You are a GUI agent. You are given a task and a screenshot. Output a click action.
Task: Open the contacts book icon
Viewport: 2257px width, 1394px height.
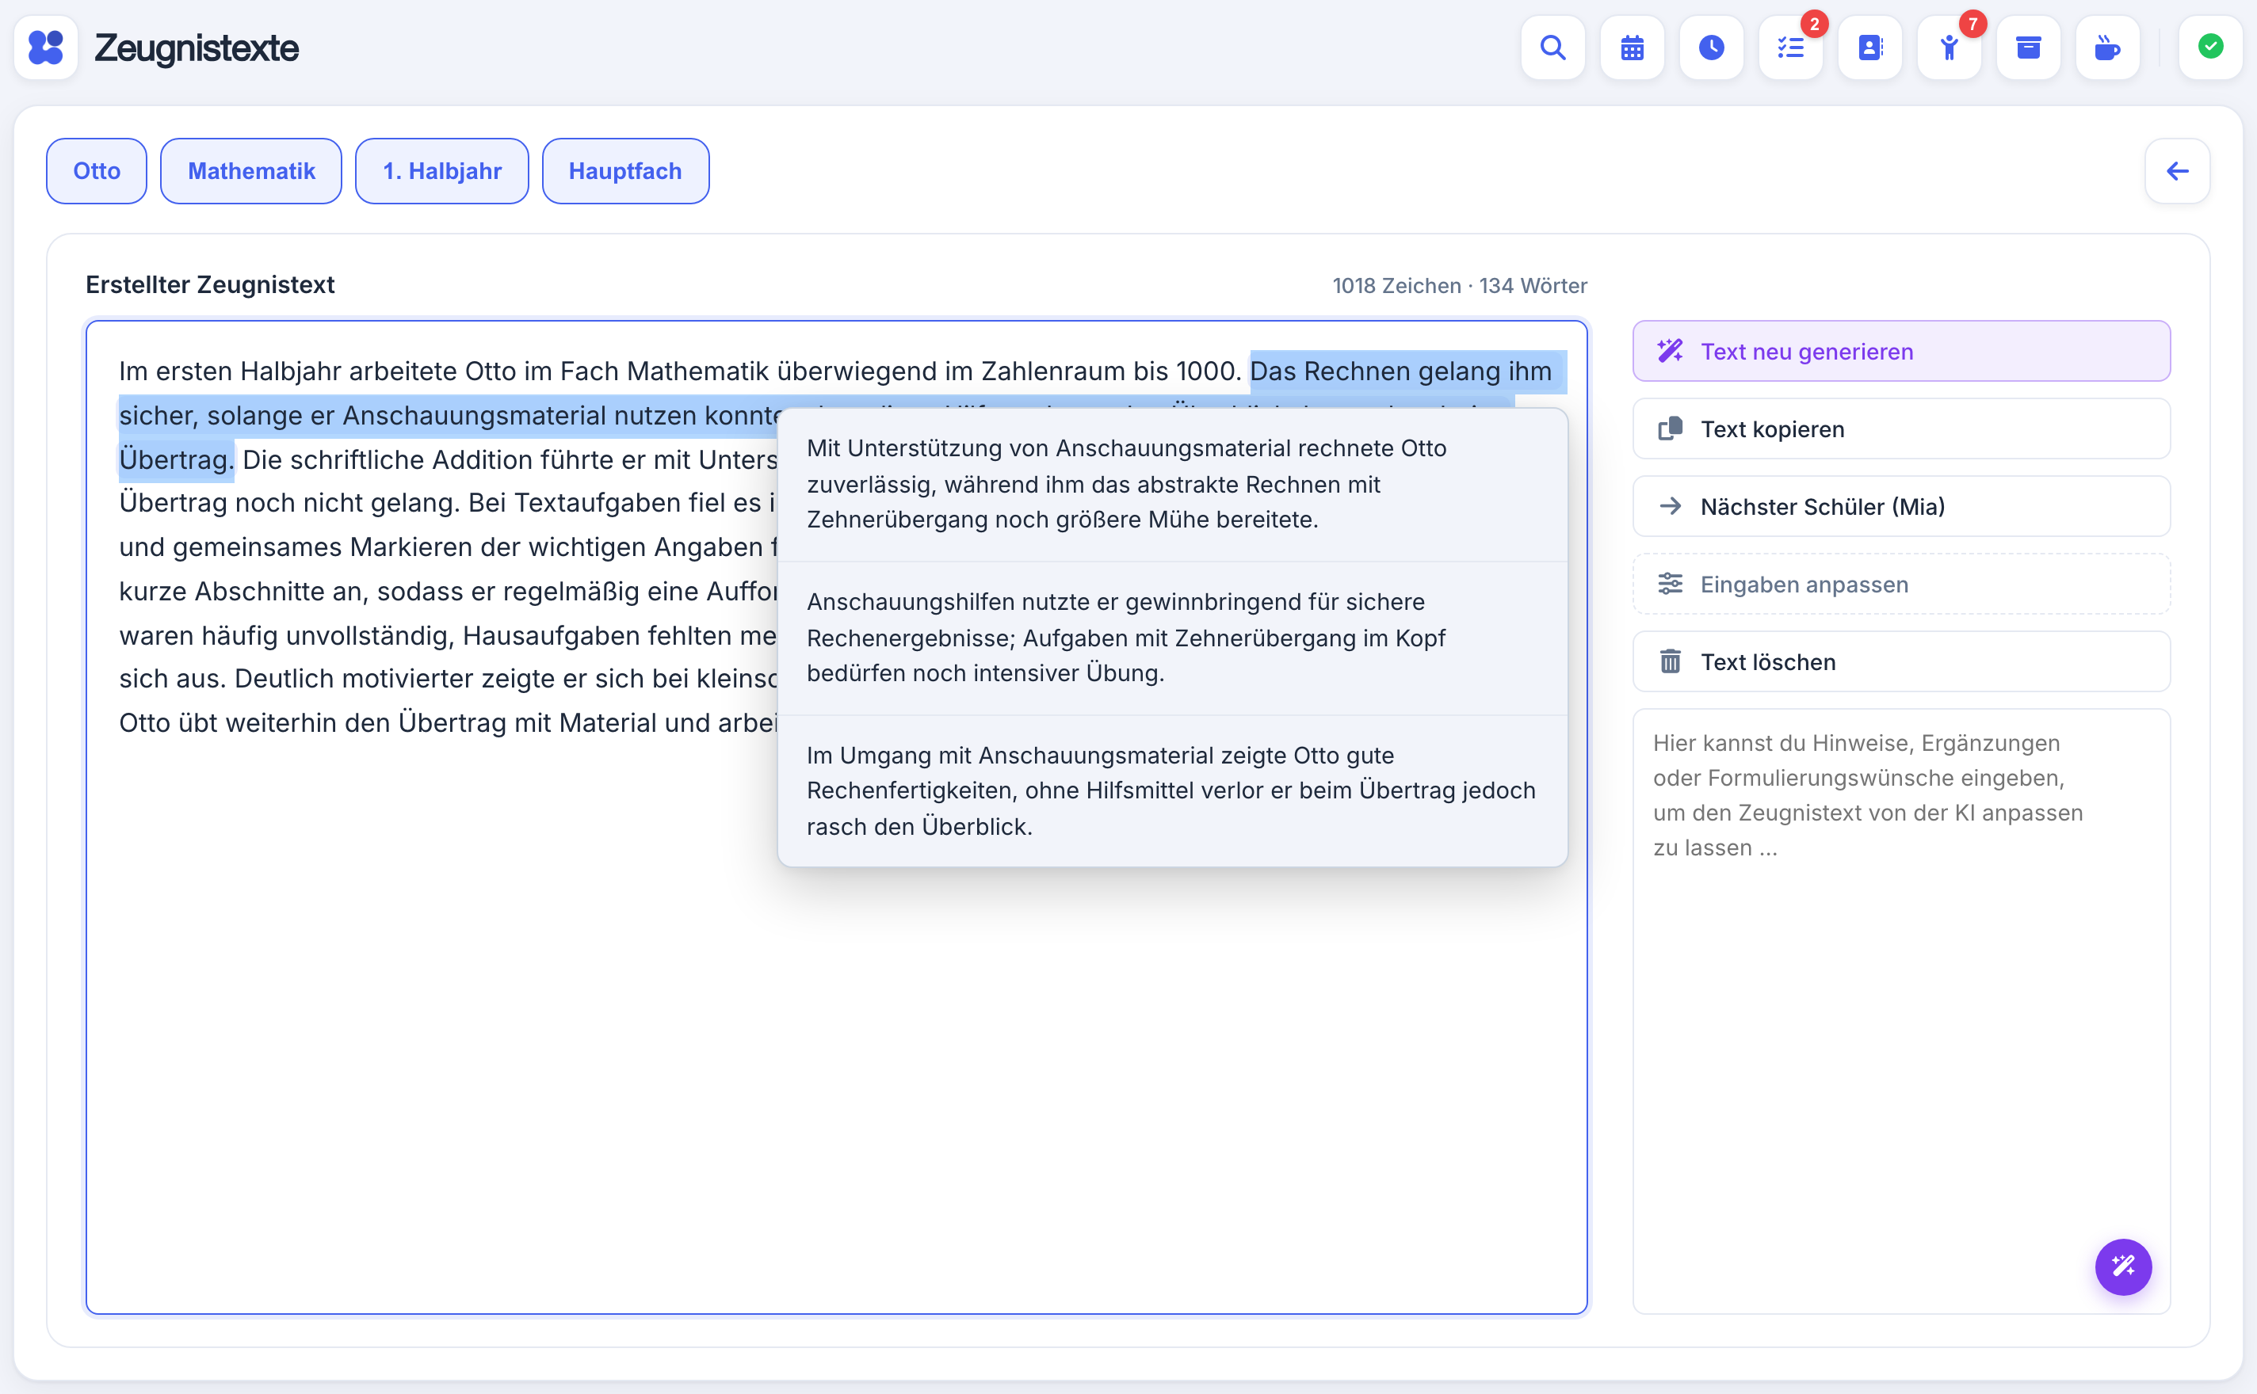pos(1870,47)
